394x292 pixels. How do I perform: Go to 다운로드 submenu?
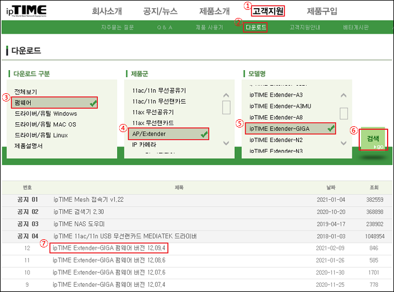[x=256, y=27]
